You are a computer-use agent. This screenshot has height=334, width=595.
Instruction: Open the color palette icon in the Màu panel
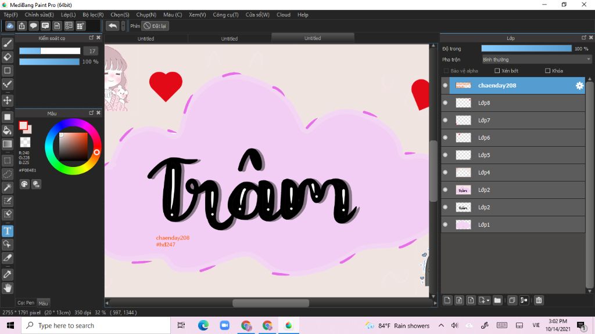pyautogui.click(x=24, y=184)
